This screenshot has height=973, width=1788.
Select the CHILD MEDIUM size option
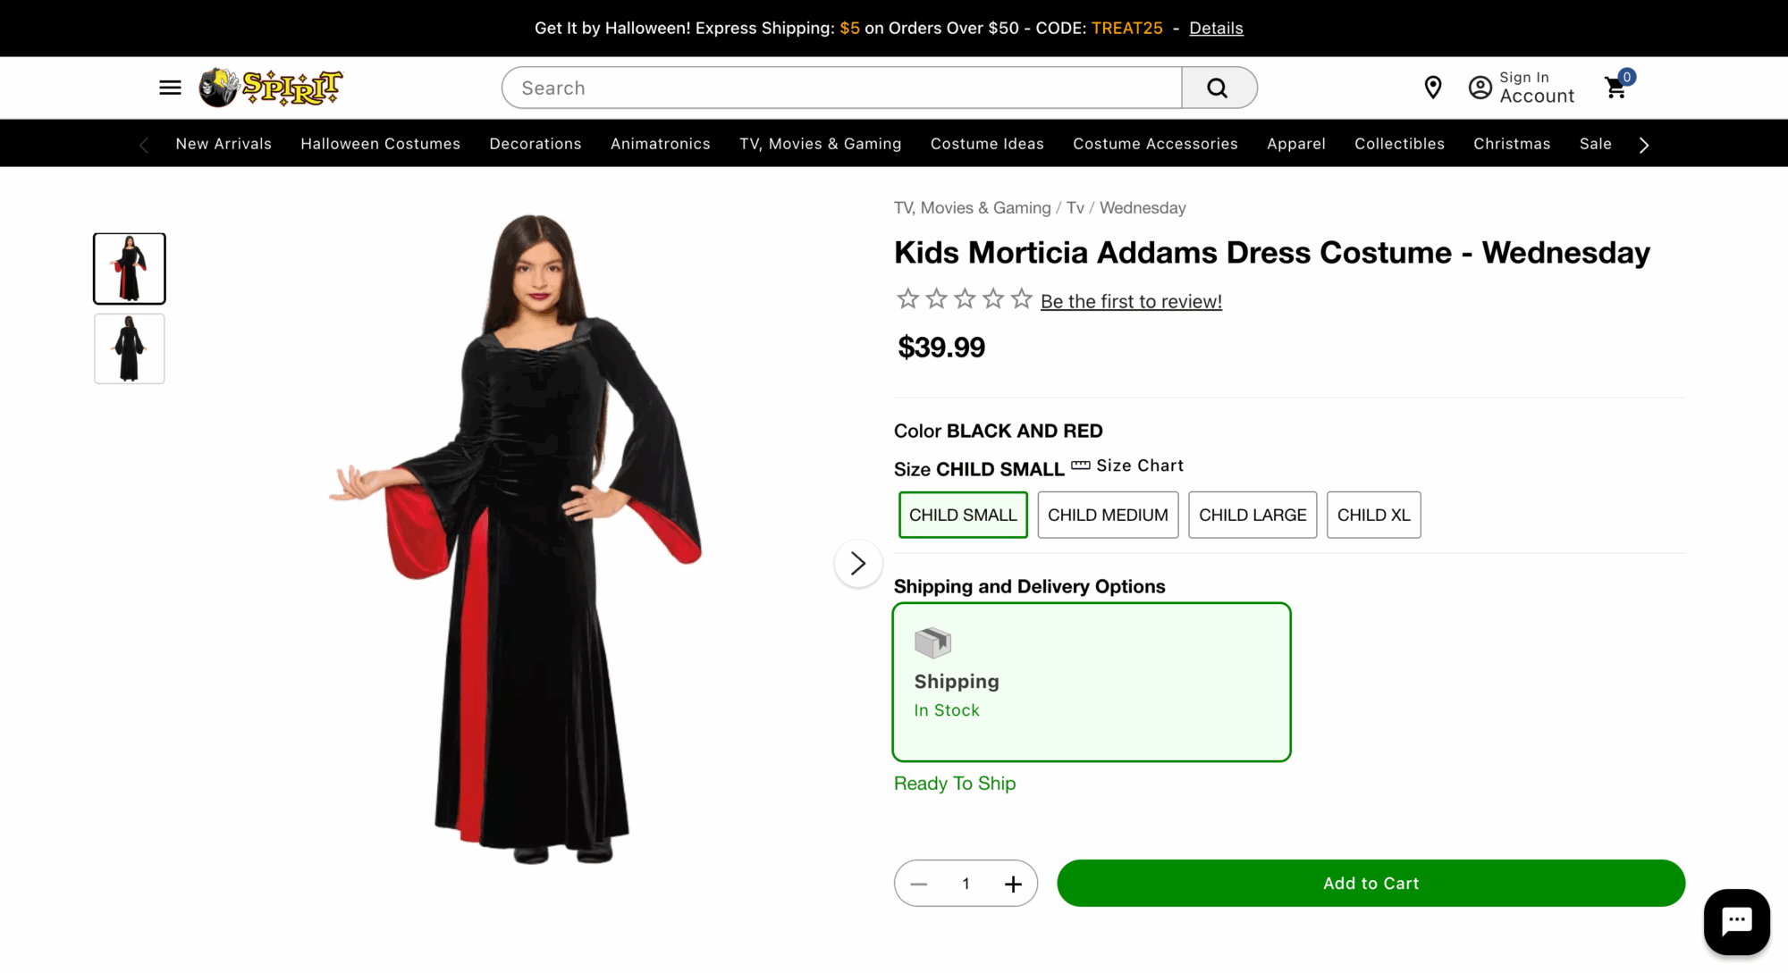[x=1108, y=515]
